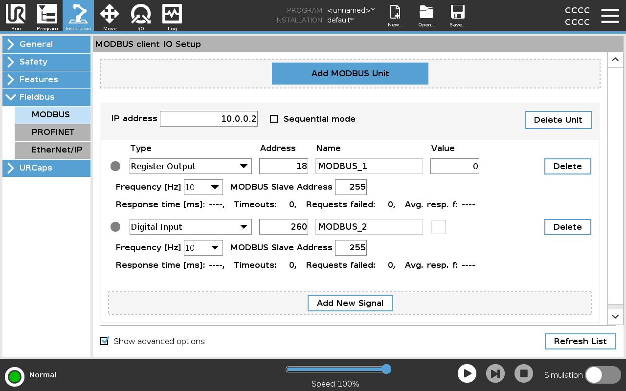
Task: Create a new program via New icon
Action: tap(395, 16)
